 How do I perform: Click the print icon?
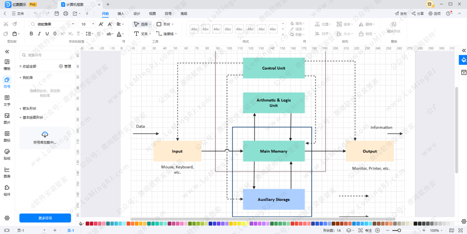pyautogui.click(x=66, y=13)
